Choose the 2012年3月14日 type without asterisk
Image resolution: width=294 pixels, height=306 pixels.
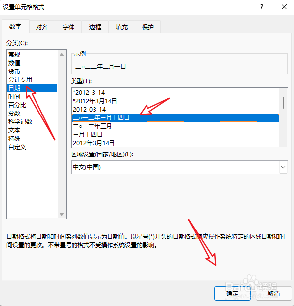(x=176, y=143)
